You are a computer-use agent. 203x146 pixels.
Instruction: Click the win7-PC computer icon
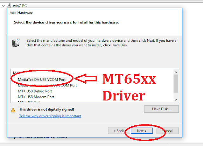coord(9,6)
